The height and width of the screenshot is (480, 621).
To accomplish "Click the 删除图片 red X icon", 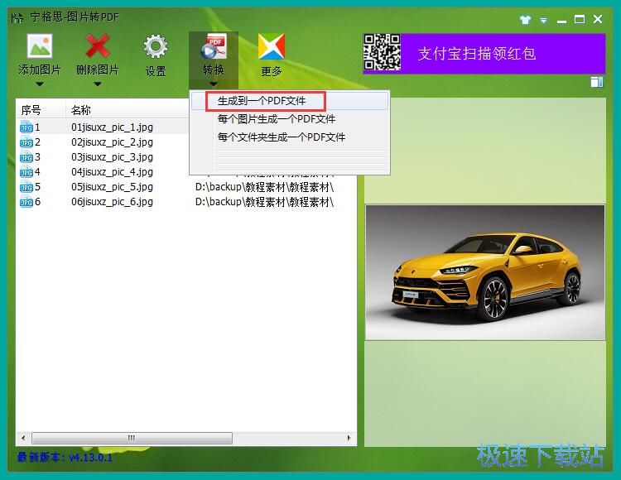I will coord(98,46).
